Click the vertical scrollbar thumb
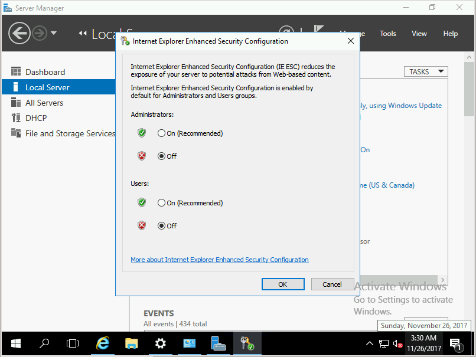The width and height of the screenshot is (476, 357). tap(469, 89)
